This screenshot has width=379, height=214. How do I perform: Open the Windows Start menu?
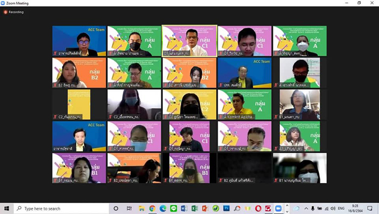(x=6, y=209)
